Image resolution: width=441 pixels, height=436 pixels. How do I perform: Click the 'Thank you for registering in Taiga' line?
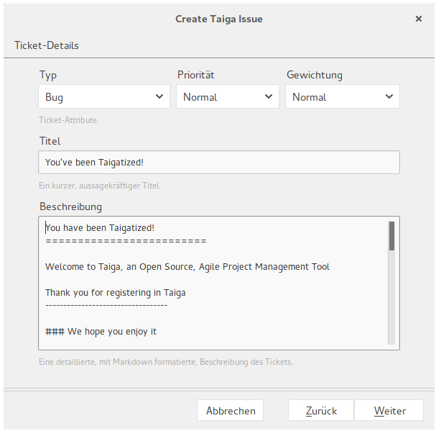tap(116, 293)
